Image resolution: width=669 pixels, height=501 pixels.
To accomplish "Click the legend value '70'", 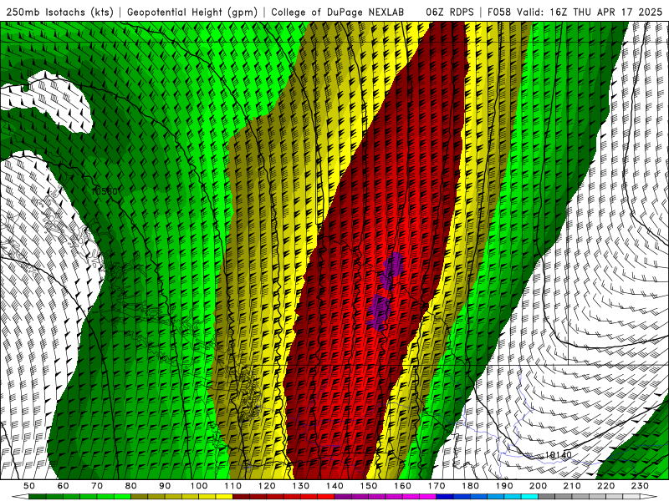I will pyautogui.click(x=97, y=486).
